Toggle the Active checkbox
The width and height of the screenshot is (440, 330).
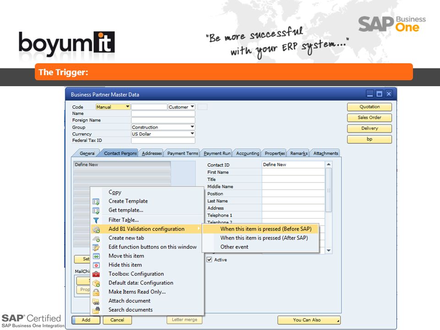coord(209,259)
